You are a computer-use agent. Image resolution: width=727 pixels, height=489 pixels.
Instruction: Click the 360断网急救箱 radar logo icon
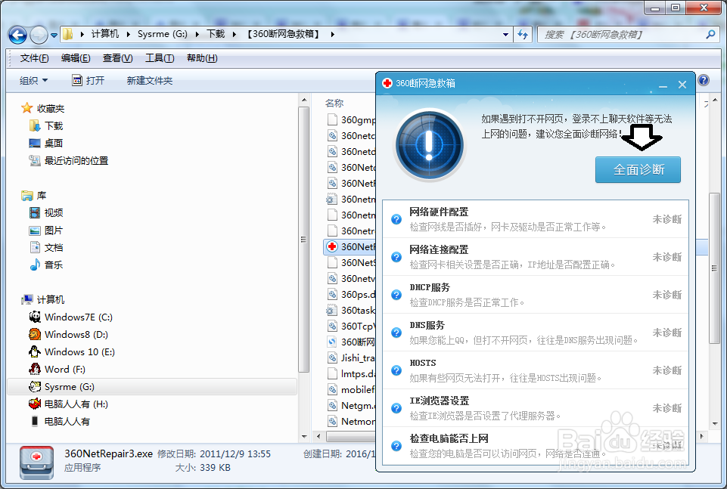pos(429,144)
